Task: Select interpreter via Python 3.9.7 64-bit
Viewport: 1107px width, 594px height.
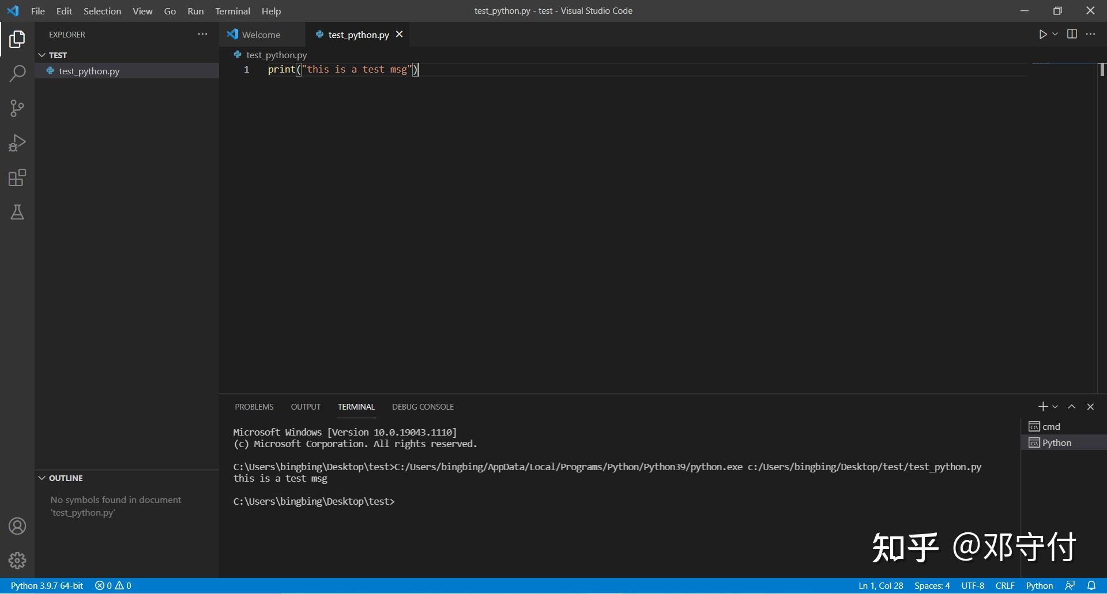Action: [47, 585]
